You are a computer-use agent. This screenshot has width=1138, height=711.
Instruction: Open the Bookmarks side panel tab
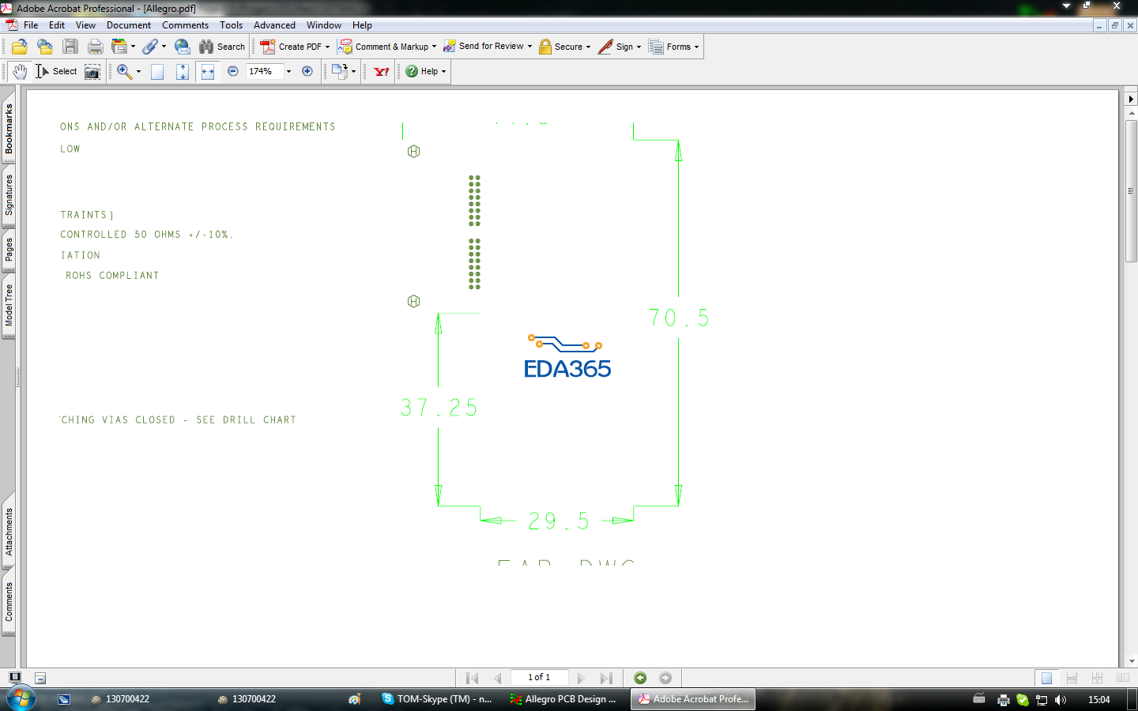click(x=9, y=129)
